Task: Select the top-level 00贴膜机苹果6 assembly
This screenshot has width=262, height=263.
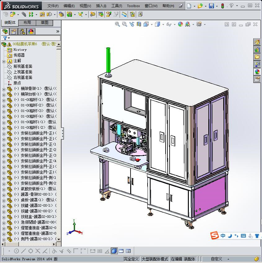Action: click(x=25, y=44)
